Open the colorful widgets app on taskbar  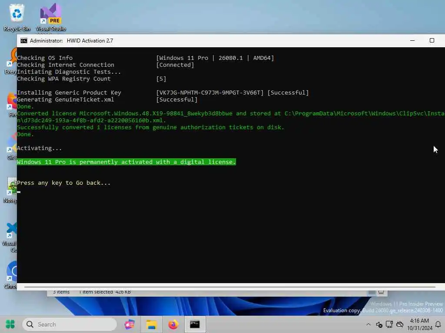[130, 324]
